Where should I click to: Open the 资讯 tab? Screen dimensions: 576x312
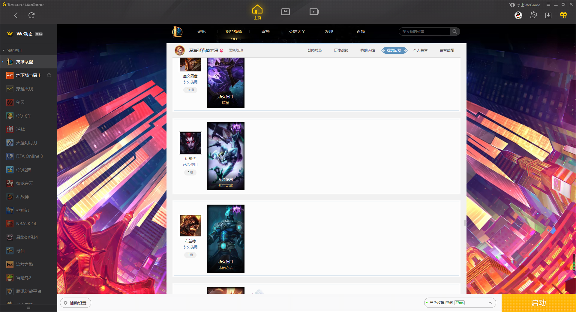tap(202, 31)
